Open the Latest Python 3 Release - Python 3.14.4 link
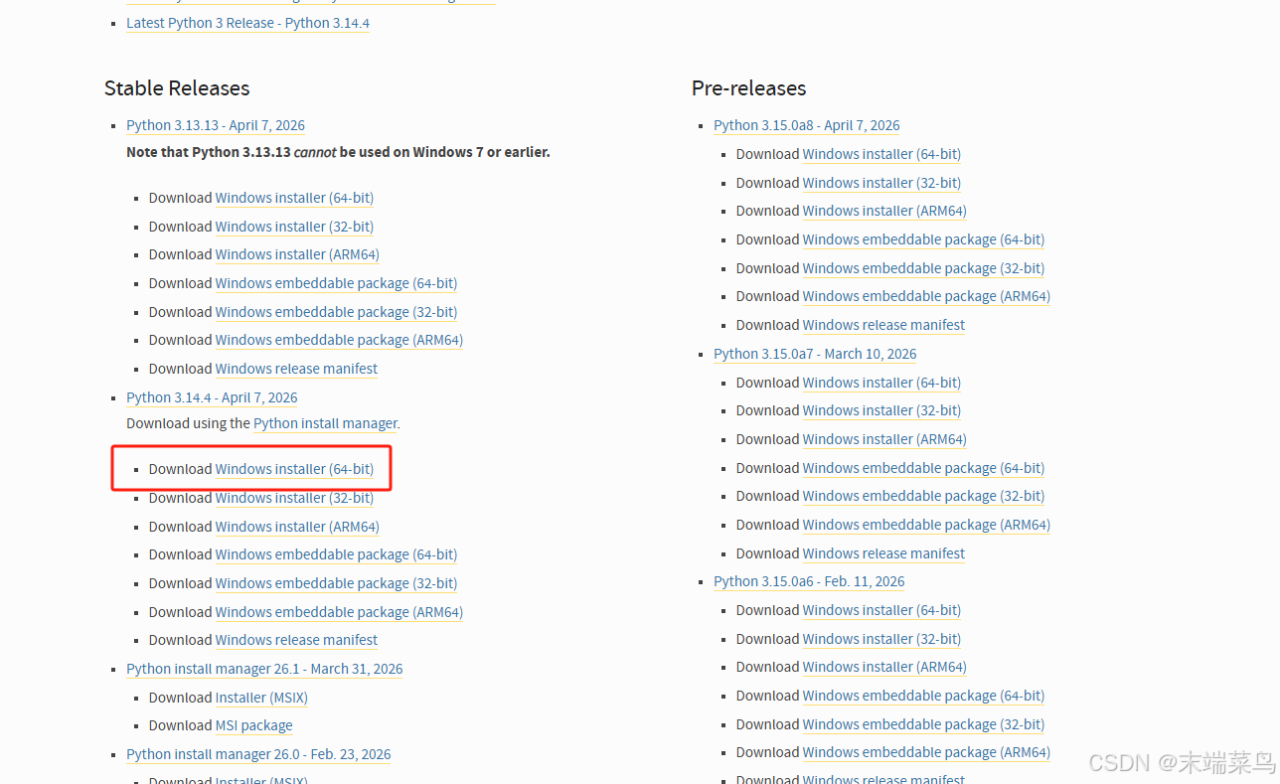The height and width of the screenshot is (784, 1280). [247, 23]
